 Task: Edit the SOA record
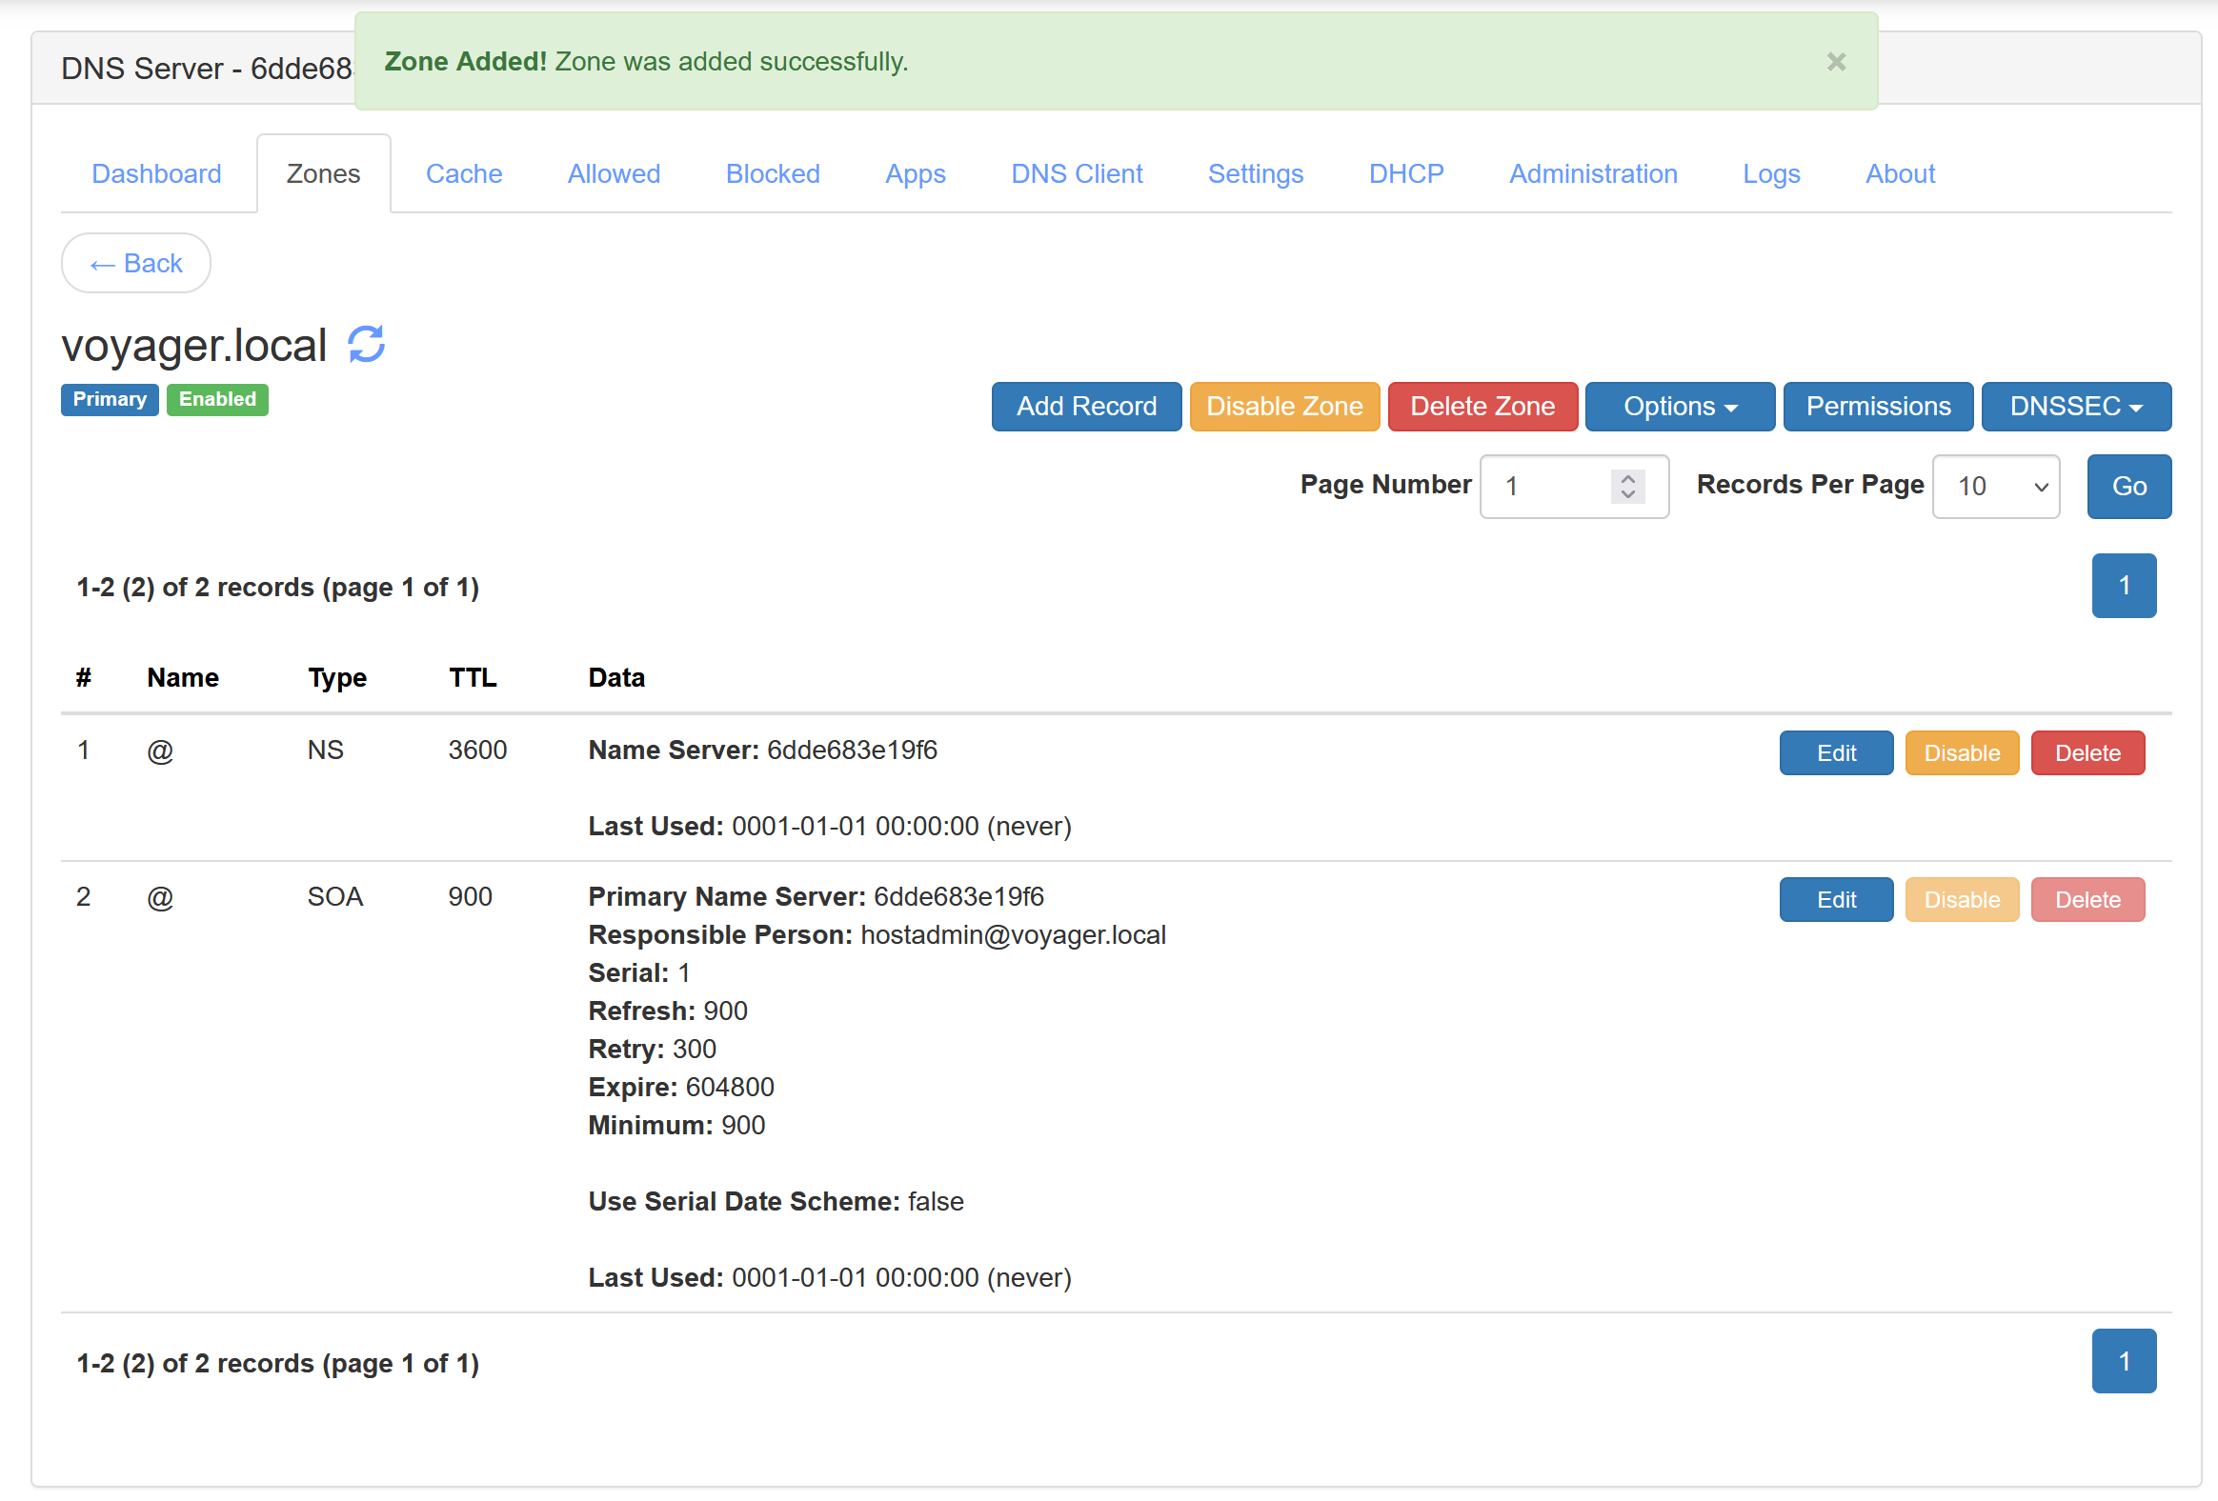pos(1835,900)
